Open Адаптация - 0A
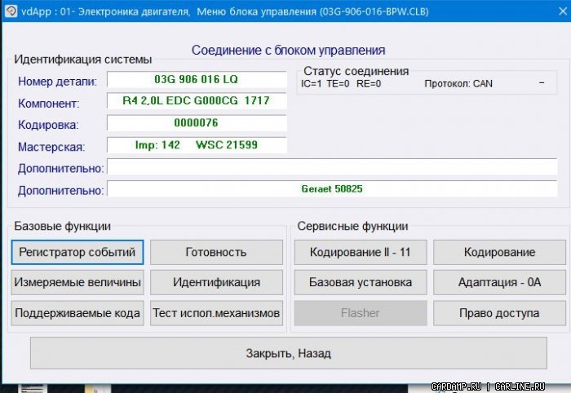This screenshot has height=393, width=571. pyautogui.click(x=499, y=282)
